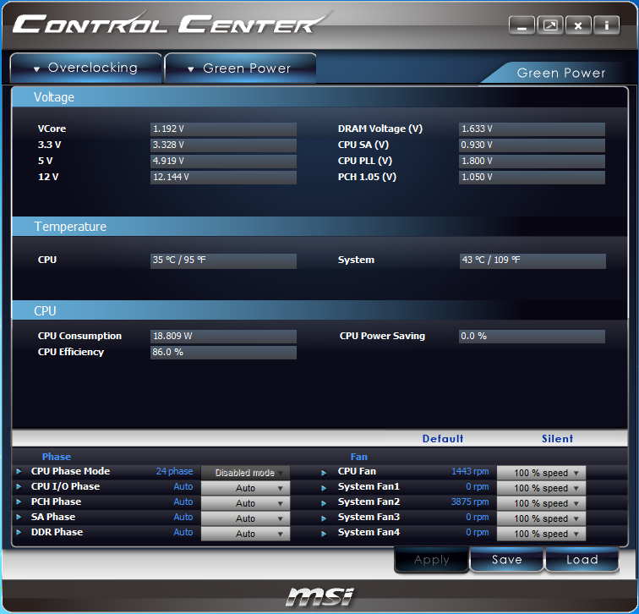
Task: Select the Silent fan profile
Action: tap(557, 439)
